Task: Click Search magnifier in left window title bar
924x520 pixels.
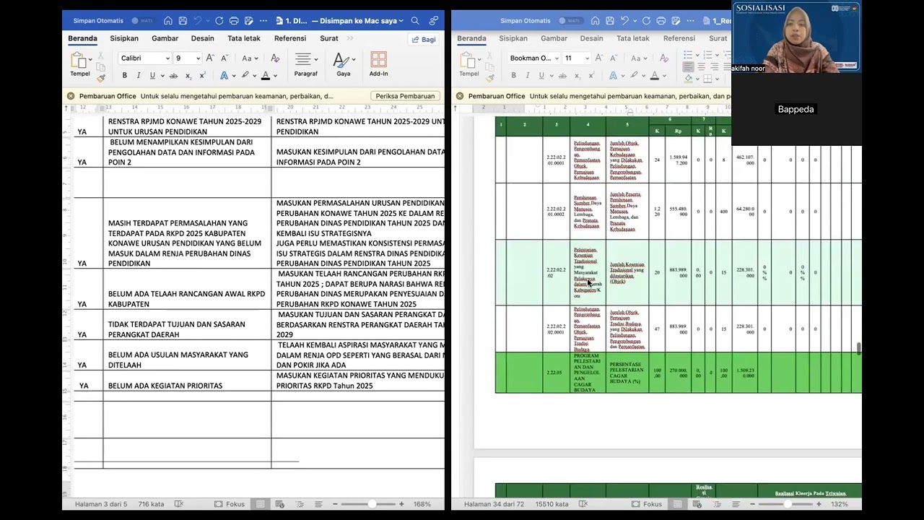Action: point(415,21)
